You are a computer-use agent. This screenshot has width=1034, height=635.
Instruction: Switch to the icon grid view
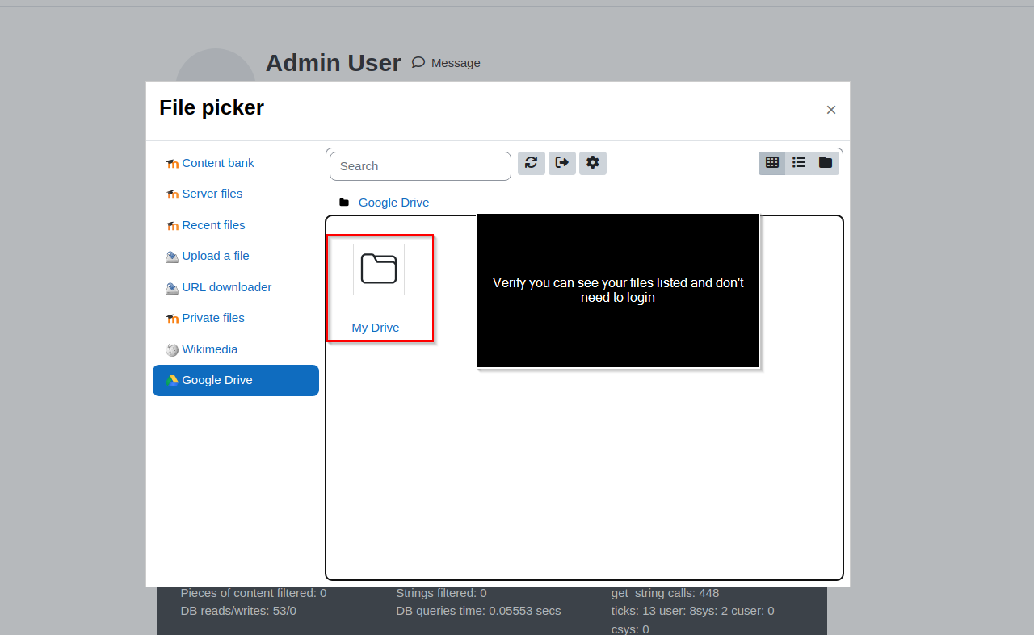click(x=772, y=163)
